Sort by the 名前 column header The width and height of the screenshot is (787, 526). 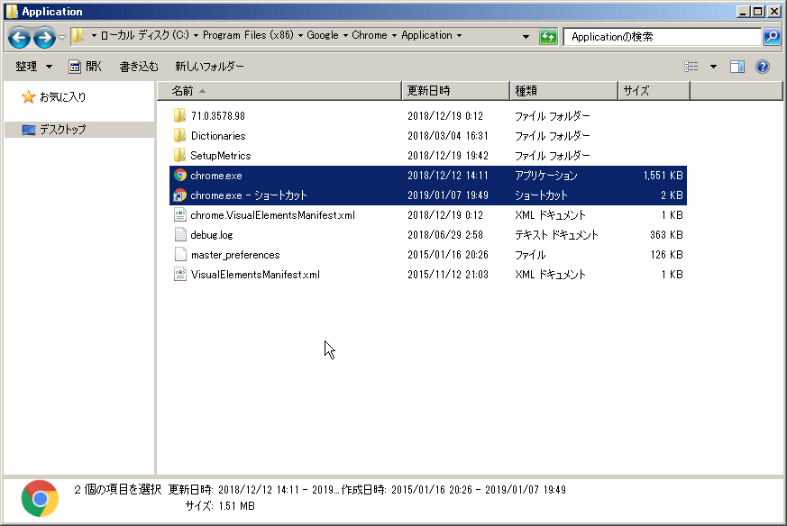pyautogui.click(x=279, y=91)
